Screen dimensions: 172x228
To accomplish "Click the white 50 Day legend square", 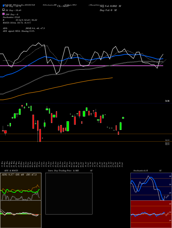I will click(4, 10).
